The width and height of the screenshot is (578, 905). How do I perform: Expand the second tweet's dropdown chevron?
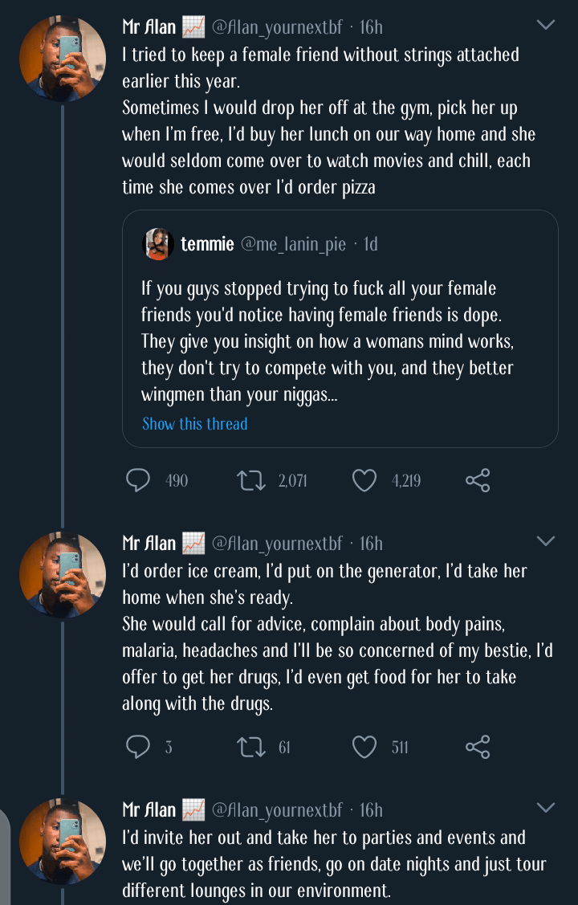[x=545, y=541]
